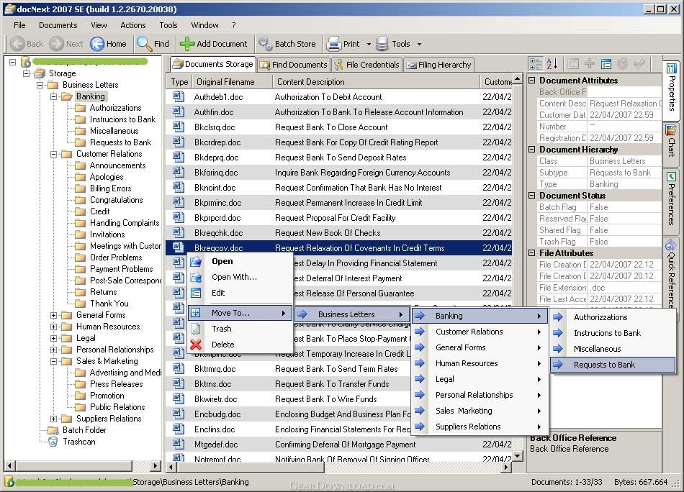Open the Tools toolbar dropdown arrow
The height and width of the screenshot is (492, 684).
(x=419, y=44)
